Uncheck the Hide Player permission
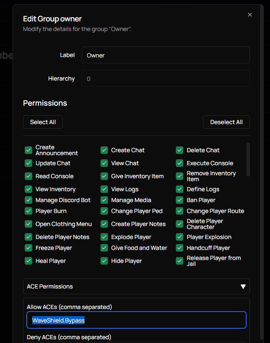 (104, 261)
